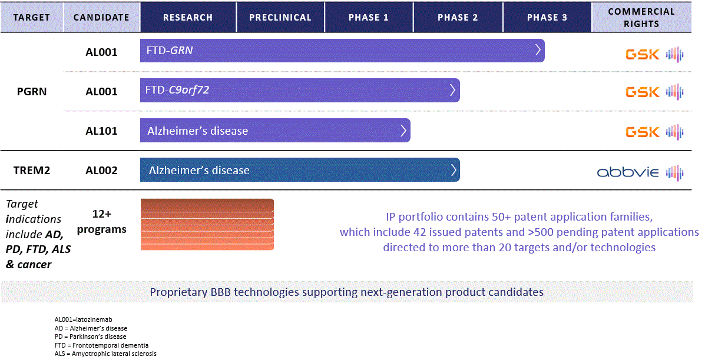Click the chevron ending the FTD-GRN bar

click(x=538, y=50)
